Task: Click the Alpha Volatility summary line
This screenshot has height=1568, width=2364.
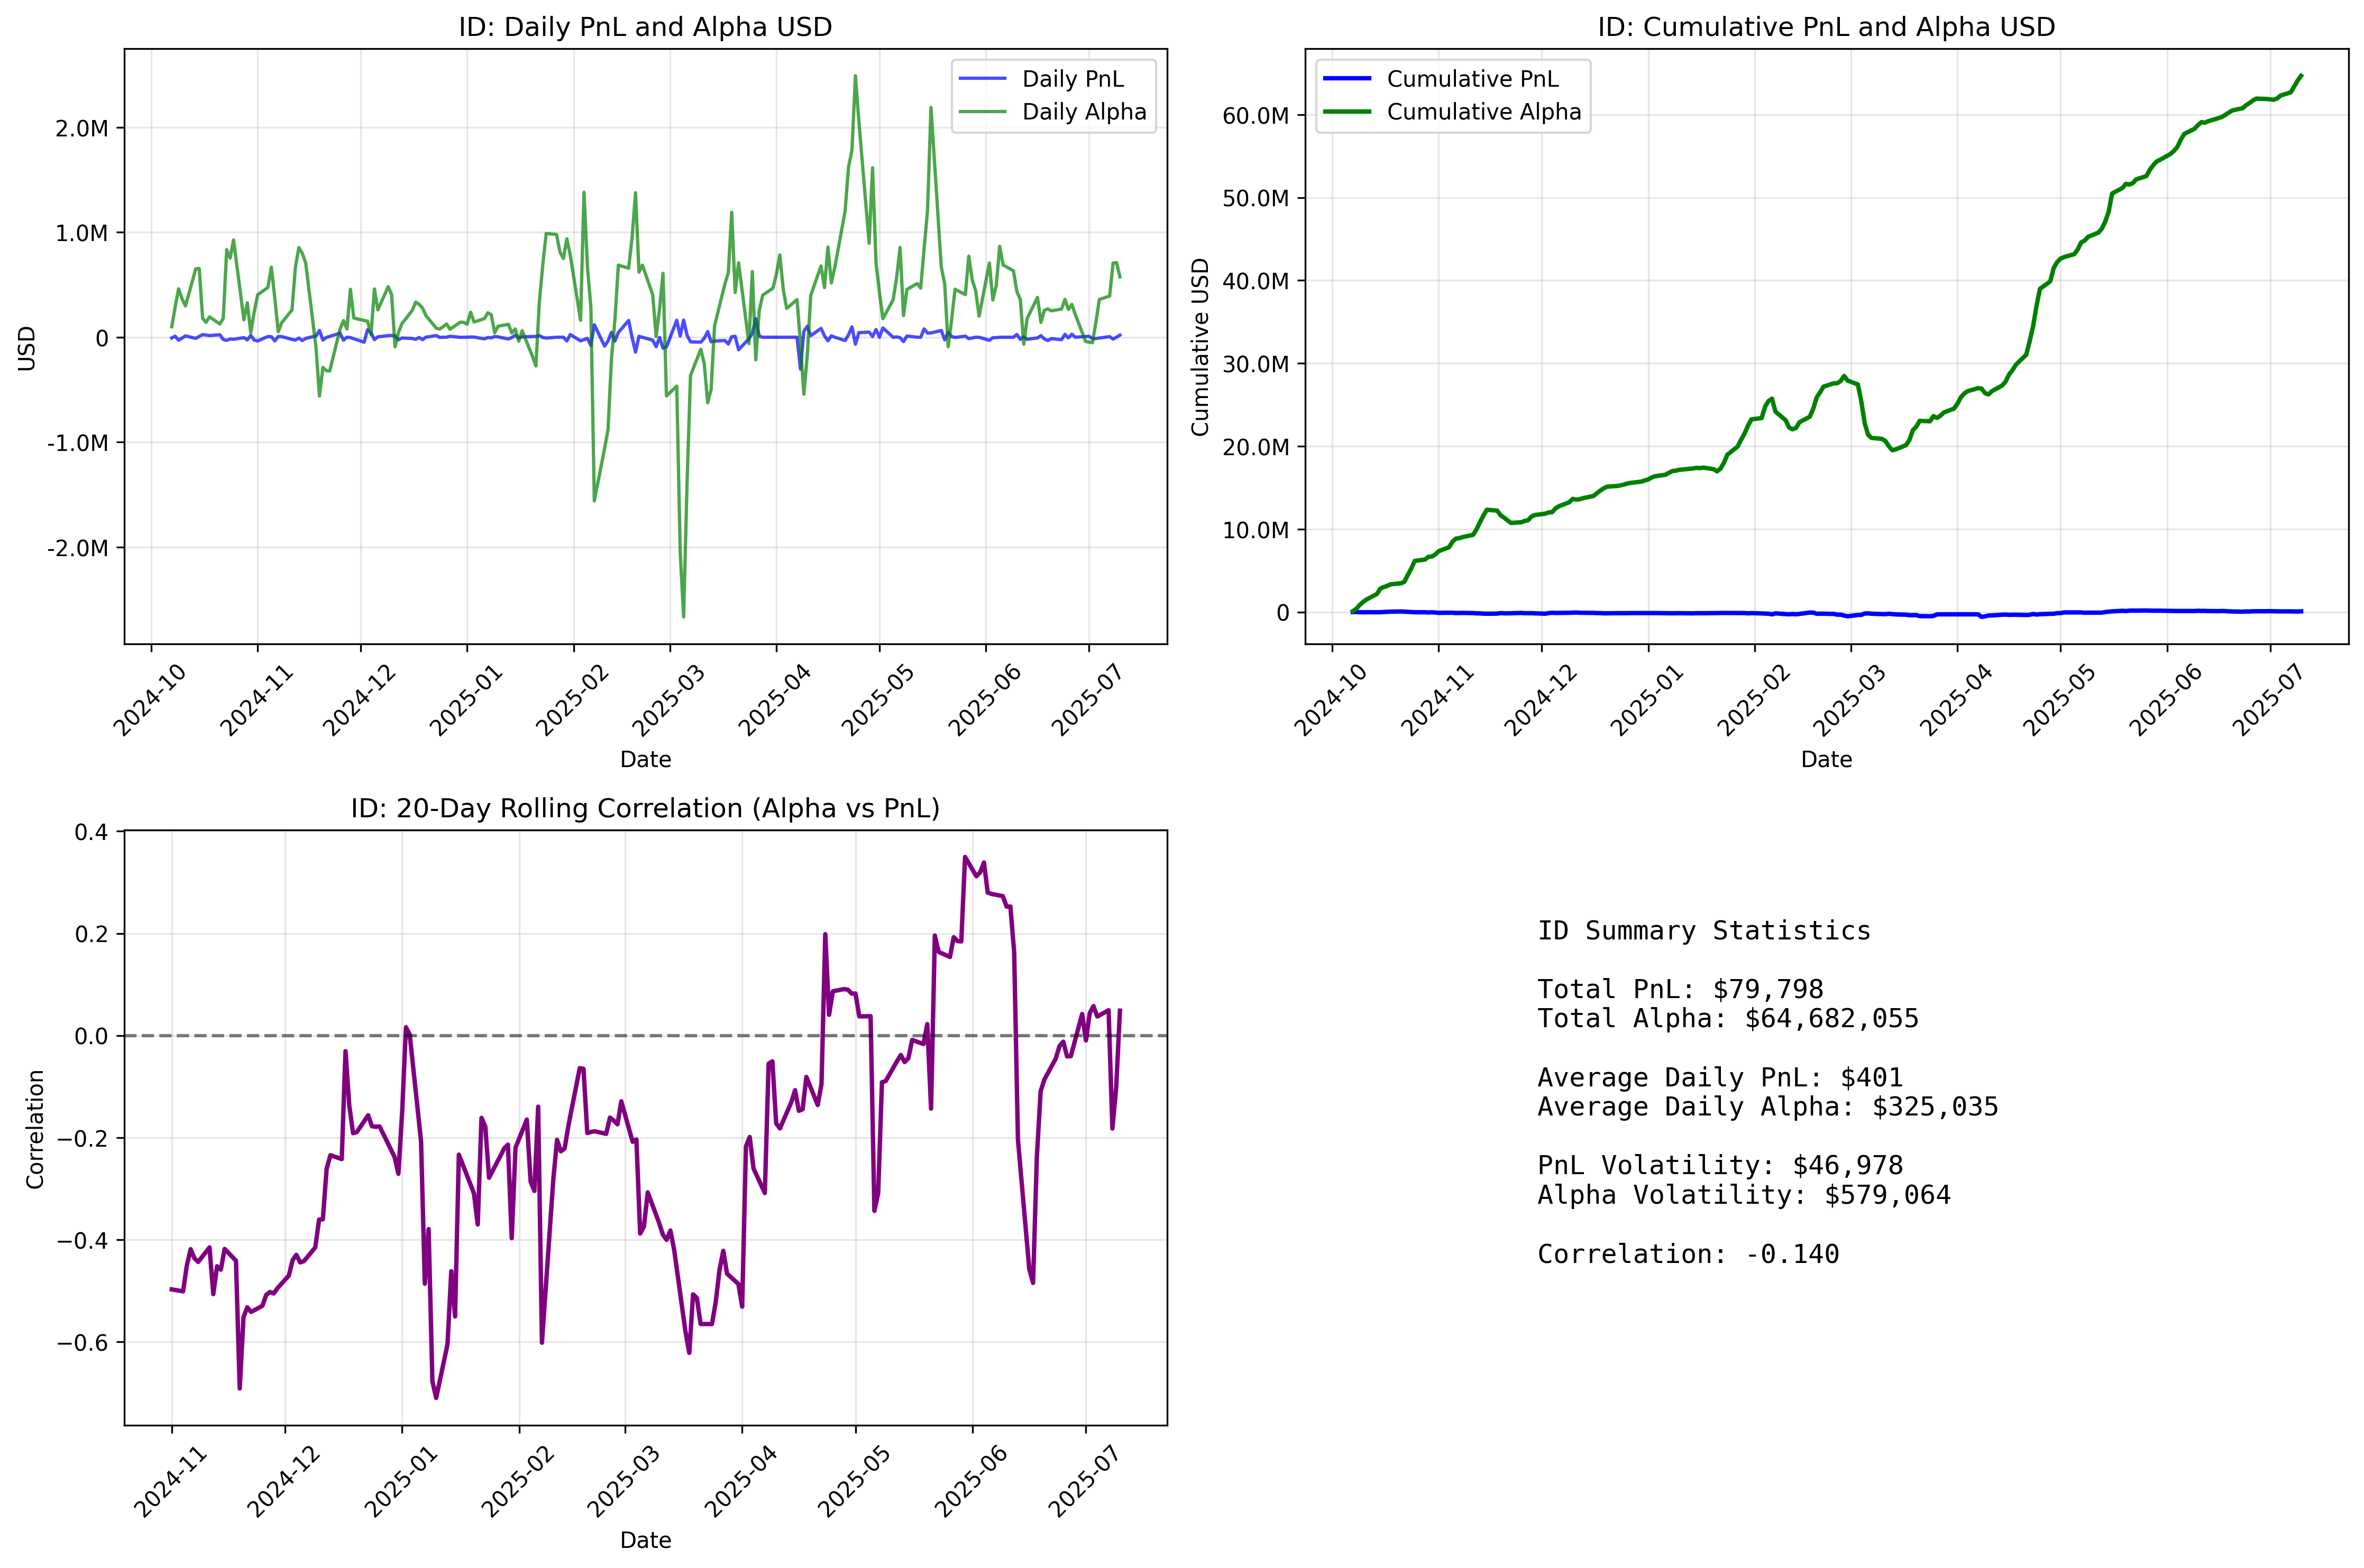Action: click(x=1744, y=1195)
